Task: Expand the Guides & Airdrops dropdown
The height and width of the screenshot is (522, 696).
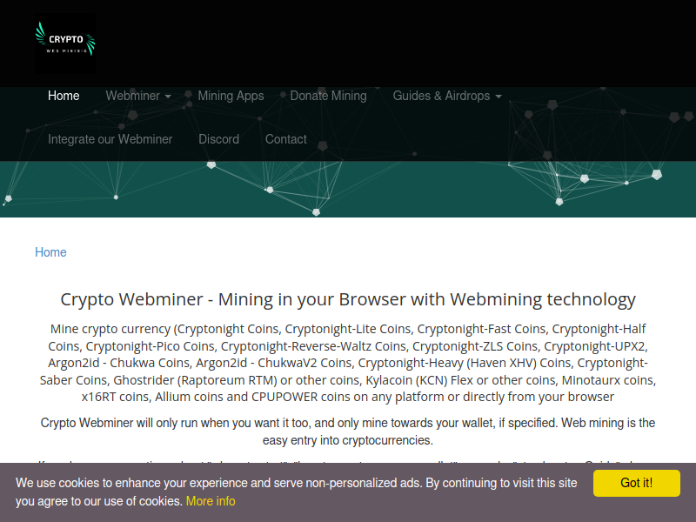Action: point(447,96)
